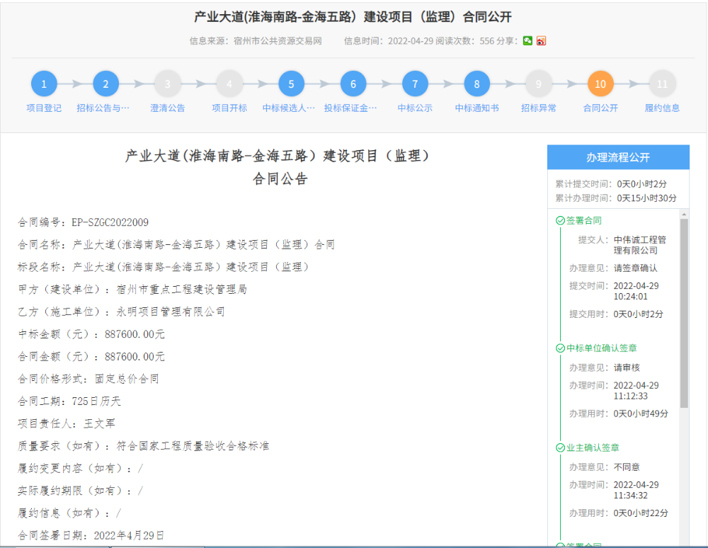
Task: Select step circle 8 中标通知书
Action: 476,84
